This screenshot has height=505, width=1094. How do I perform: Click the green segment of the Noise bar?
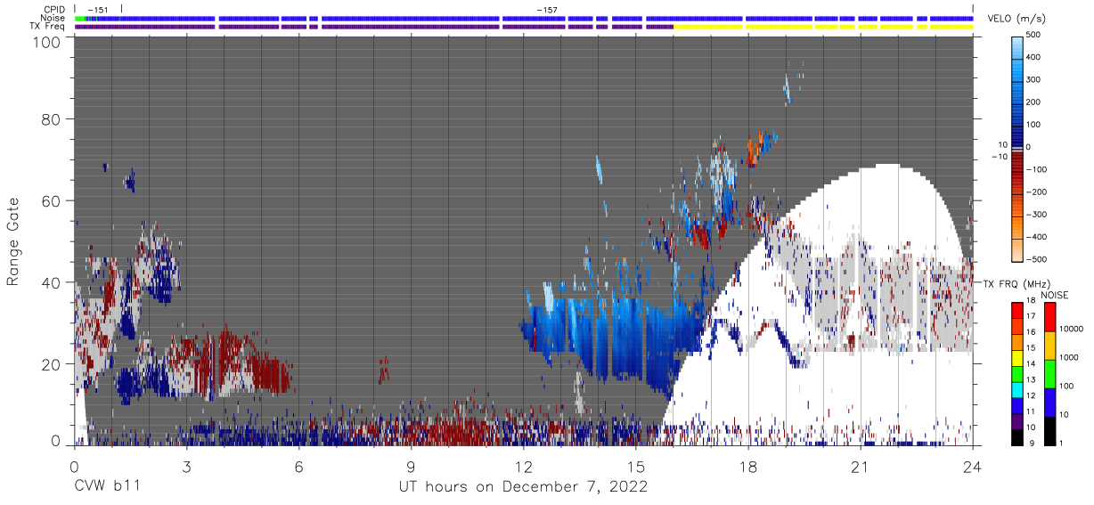[82, 18]
